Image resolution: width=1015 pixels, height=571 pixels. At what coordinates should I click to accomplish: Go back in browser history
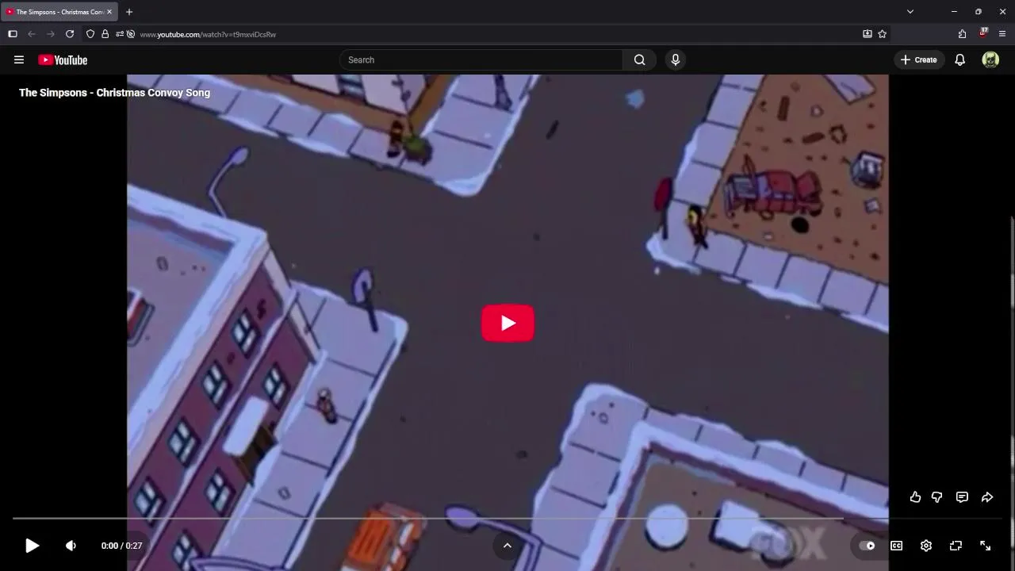click(32, 34)
